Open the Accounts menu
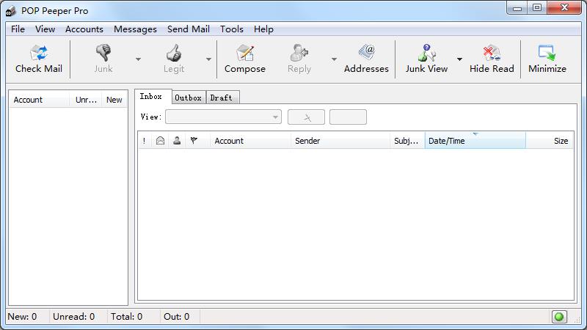 pyautogui.click(x=84, y=29)
